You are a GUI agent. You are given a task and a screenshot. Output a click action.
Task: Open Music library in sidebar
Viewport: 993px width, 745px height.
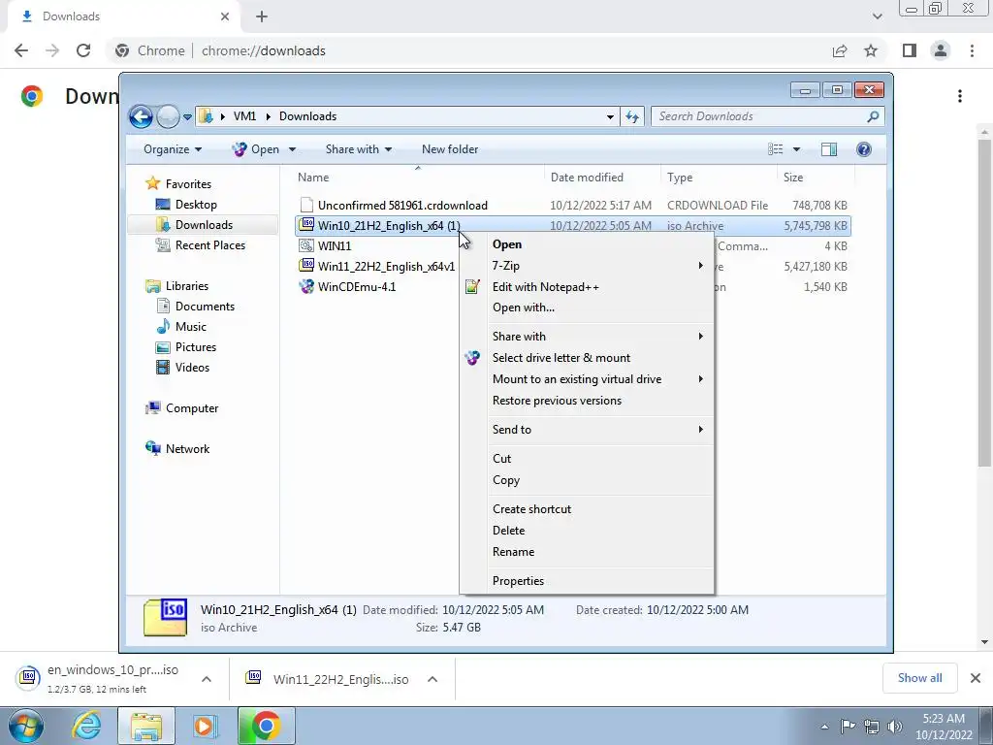point(190,327)
